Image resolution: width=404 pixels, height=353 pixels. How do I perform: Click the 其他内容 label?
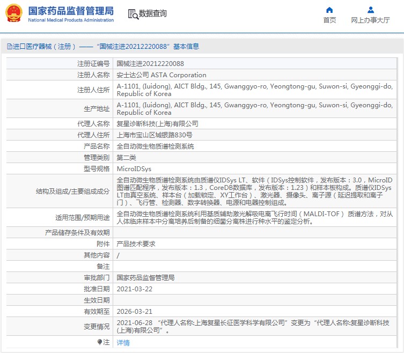pos(97,255)
